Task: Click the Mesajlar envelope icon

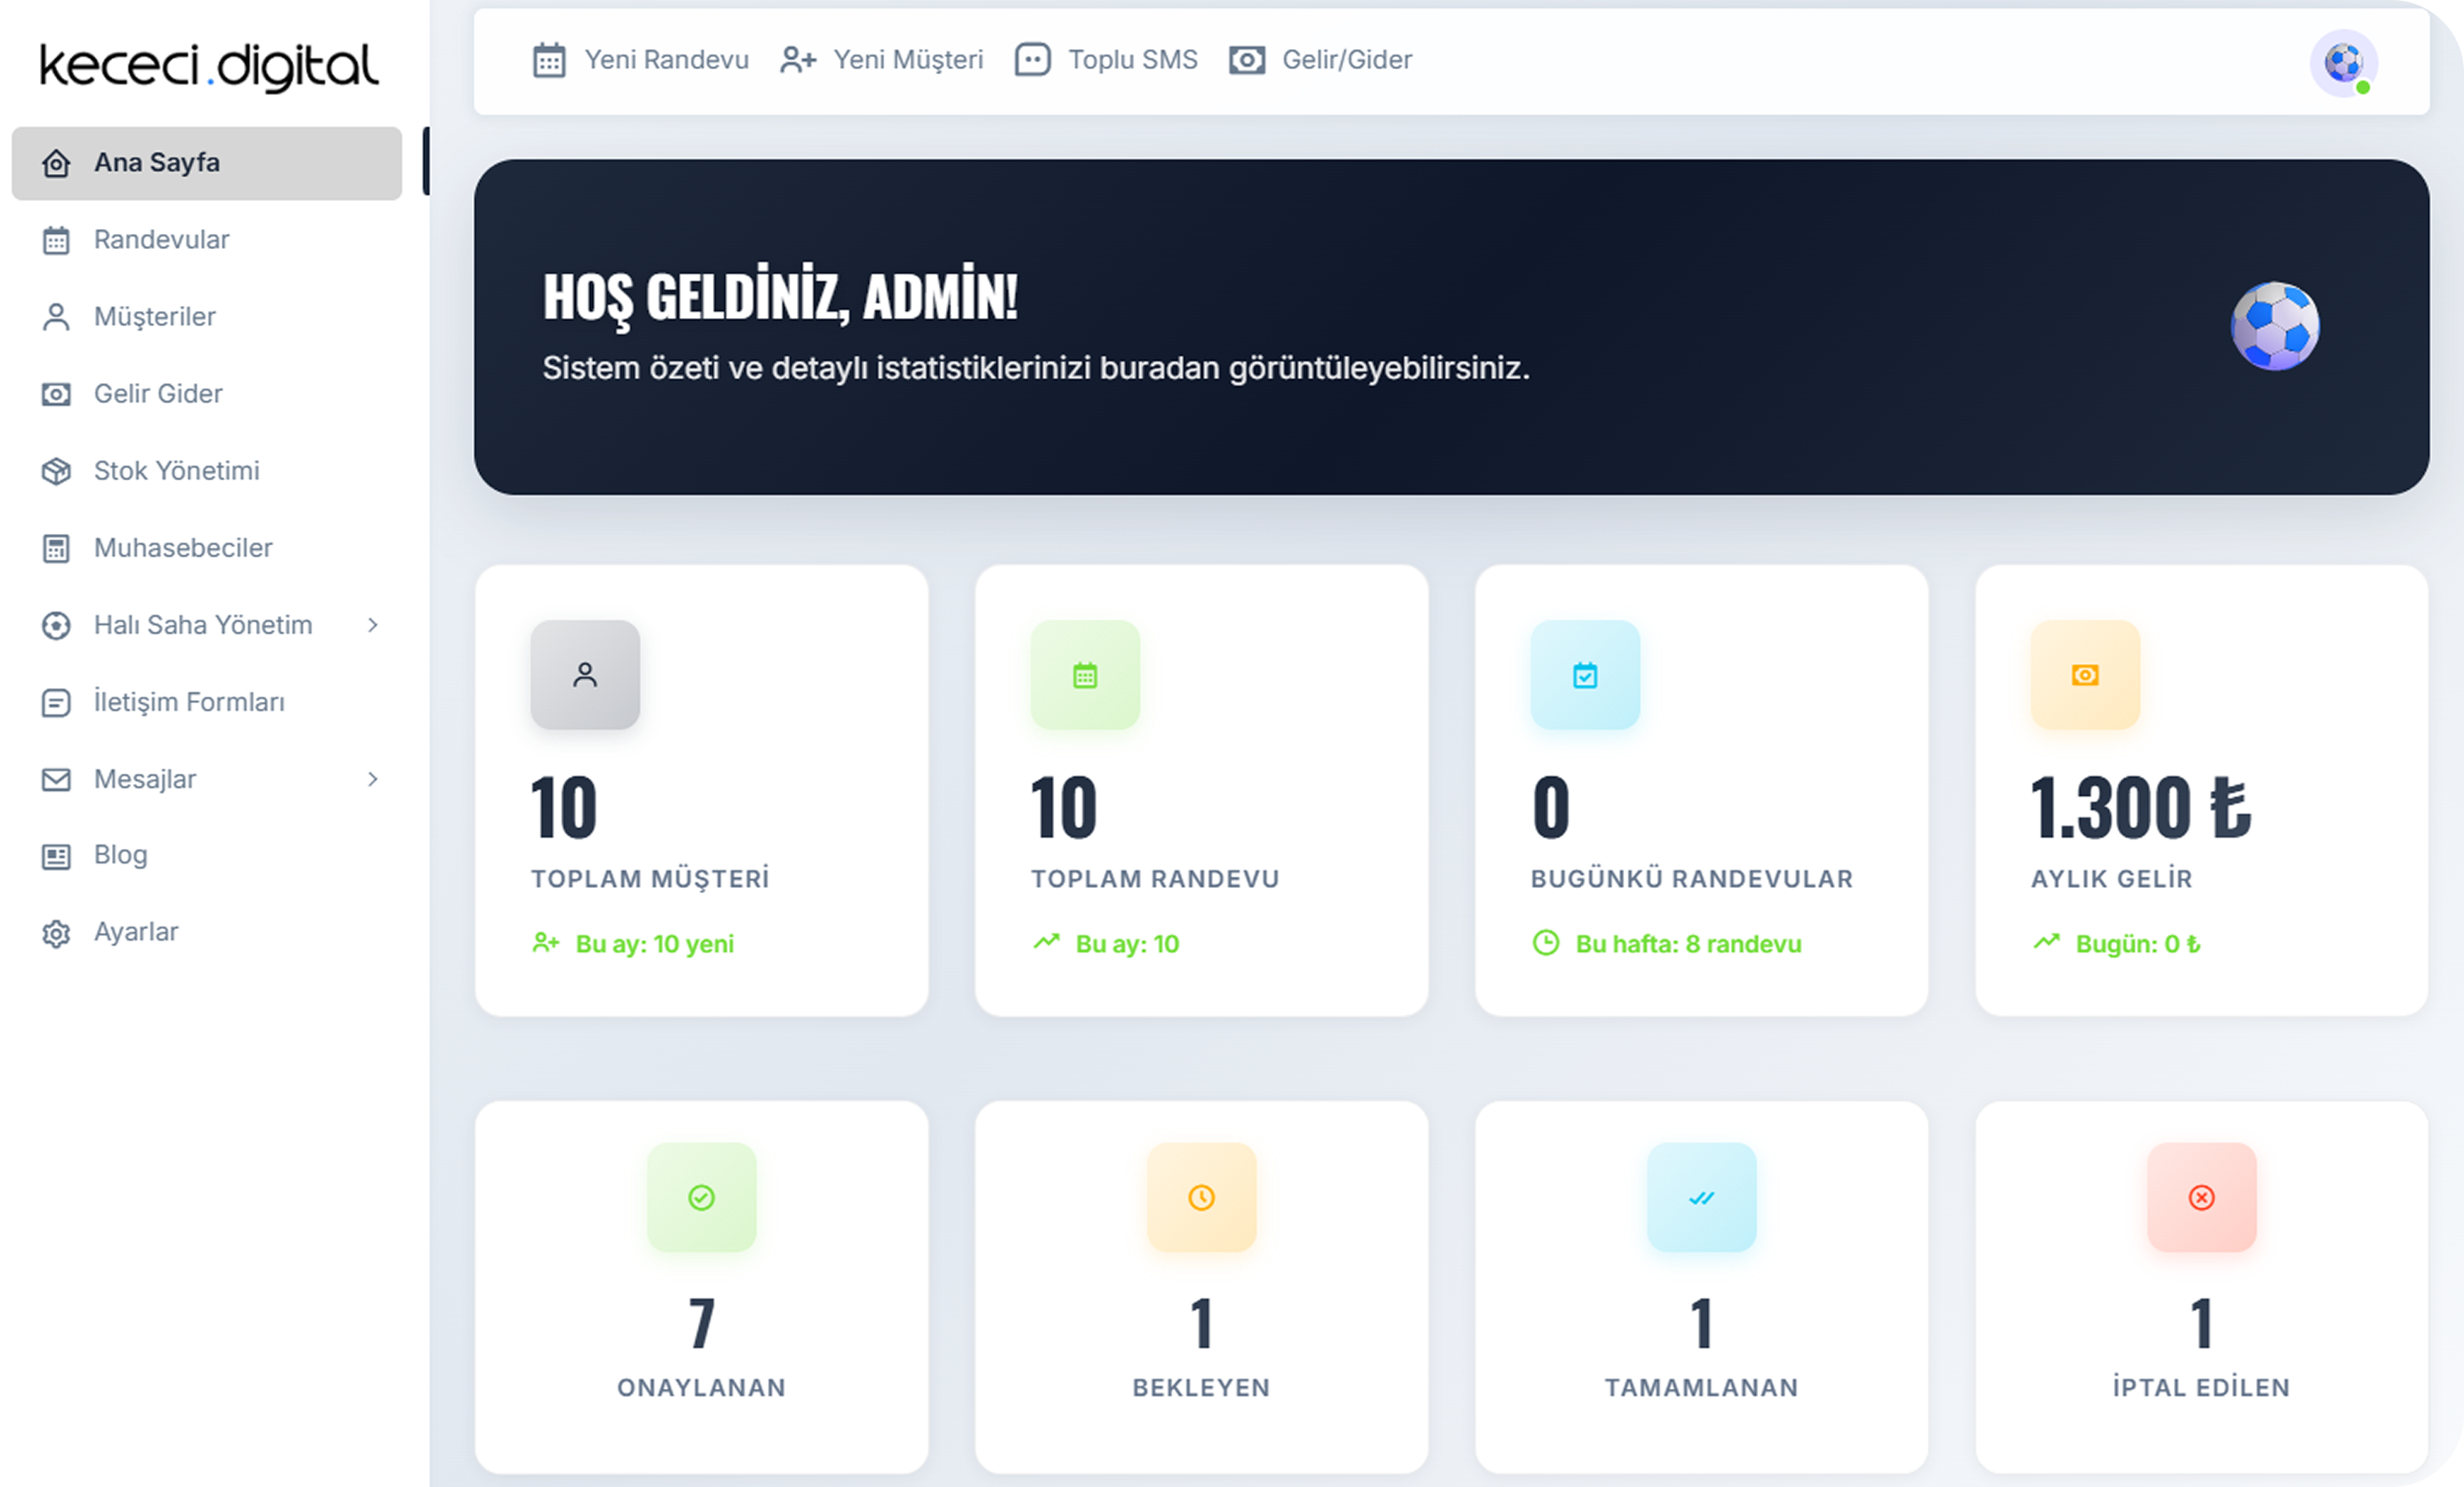Action: 56,779
